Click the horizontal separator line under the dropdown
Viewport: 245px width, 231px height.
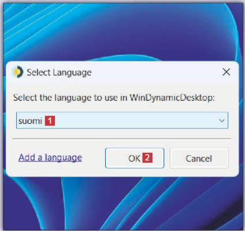click(122, 138)
